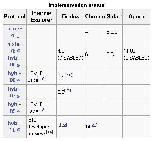Click external link icon next to hybi-09
The image size is (153, 141).
[18, 111]
